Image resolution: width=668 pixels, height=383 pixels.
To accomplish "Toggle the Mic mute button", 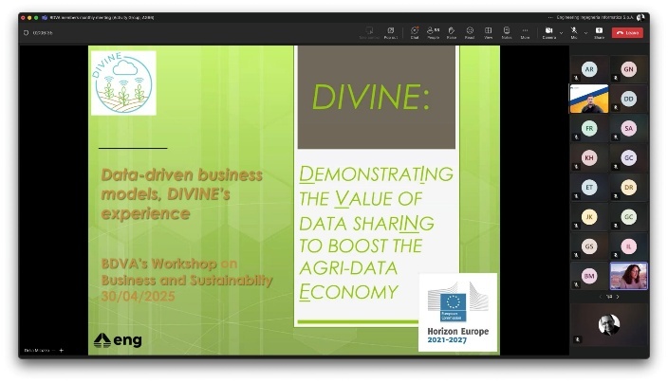I will [574, 31].
